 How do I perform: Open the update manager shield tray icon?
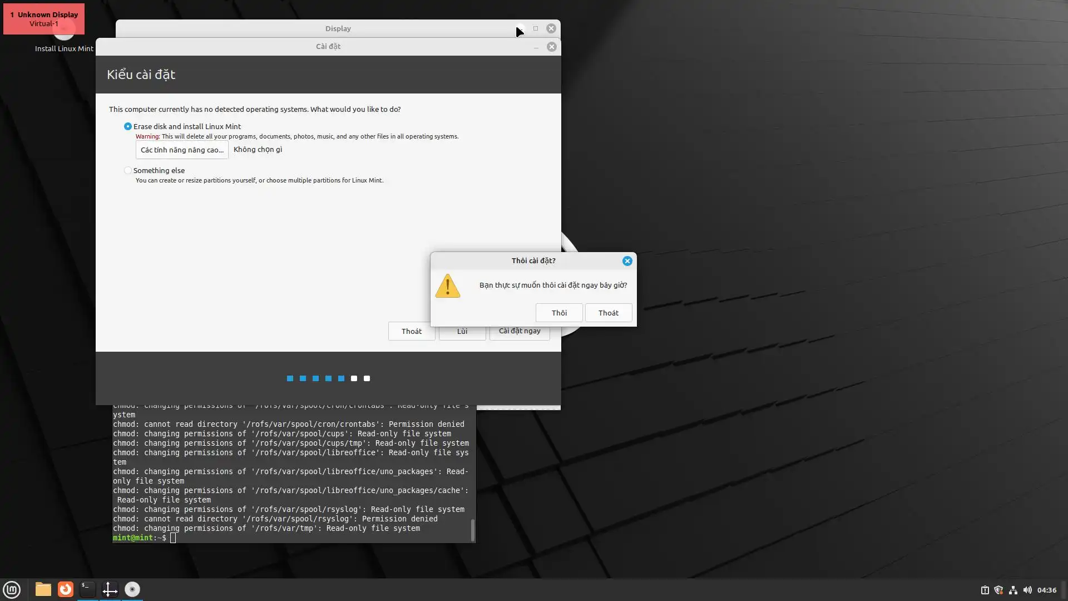pos(998,590)
